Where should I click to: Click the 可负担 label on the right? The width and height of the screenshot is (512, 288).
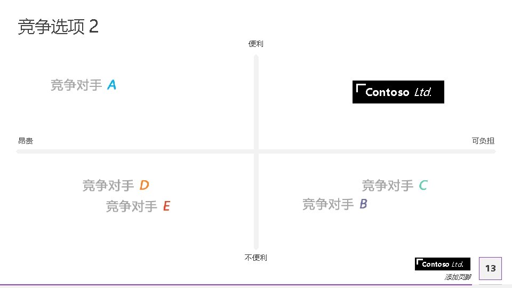pos(483,141)
